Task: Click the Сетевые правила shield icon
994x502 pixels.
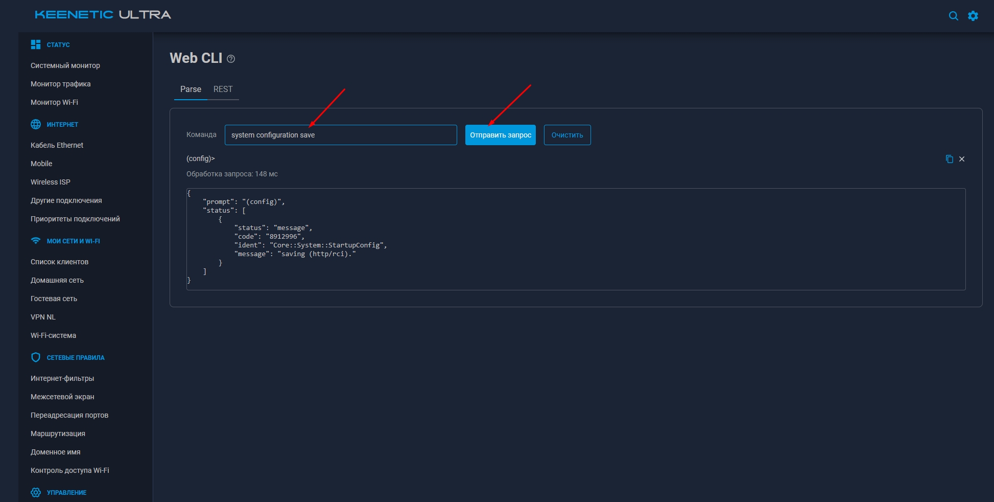Action: (x=36, y=357)
